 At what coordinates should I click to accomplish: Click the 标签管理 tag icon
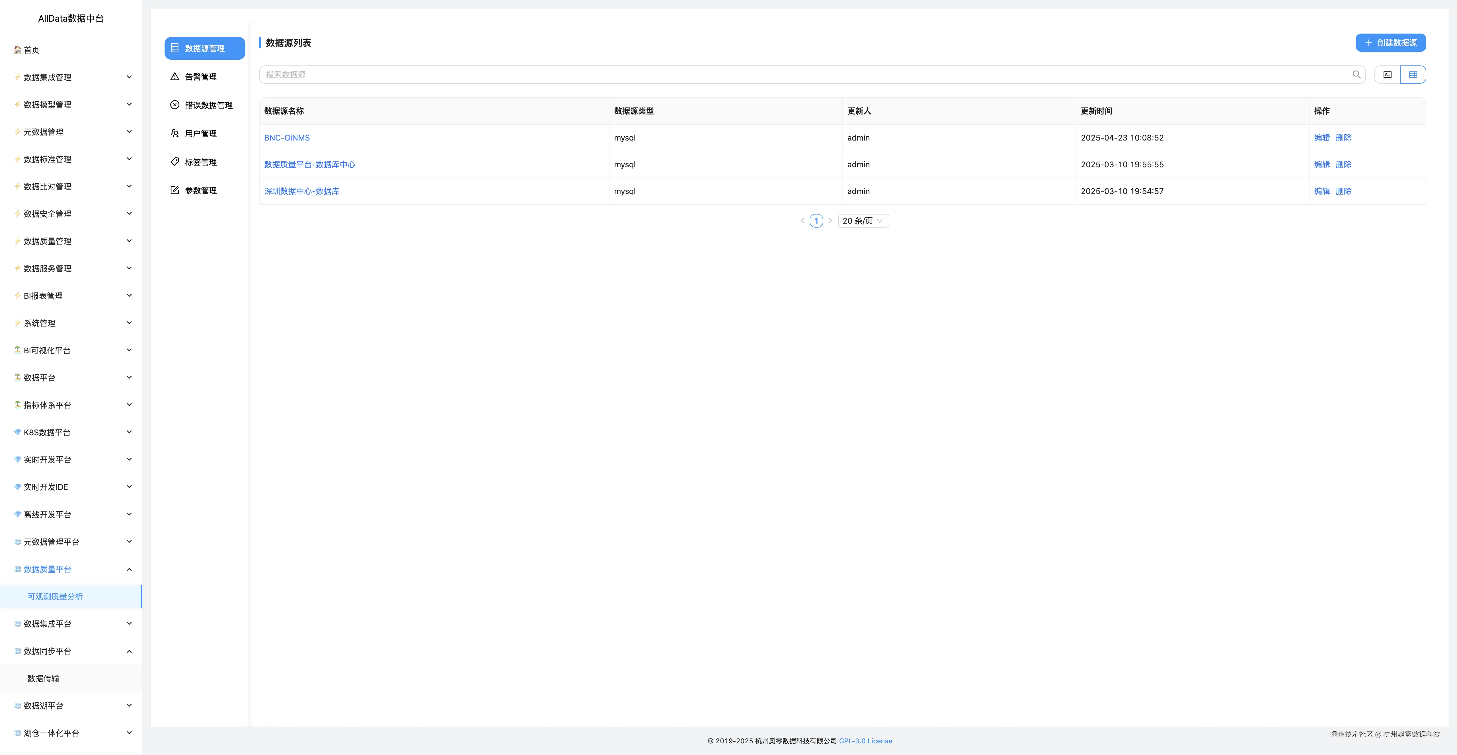click(x=175, y=162)
